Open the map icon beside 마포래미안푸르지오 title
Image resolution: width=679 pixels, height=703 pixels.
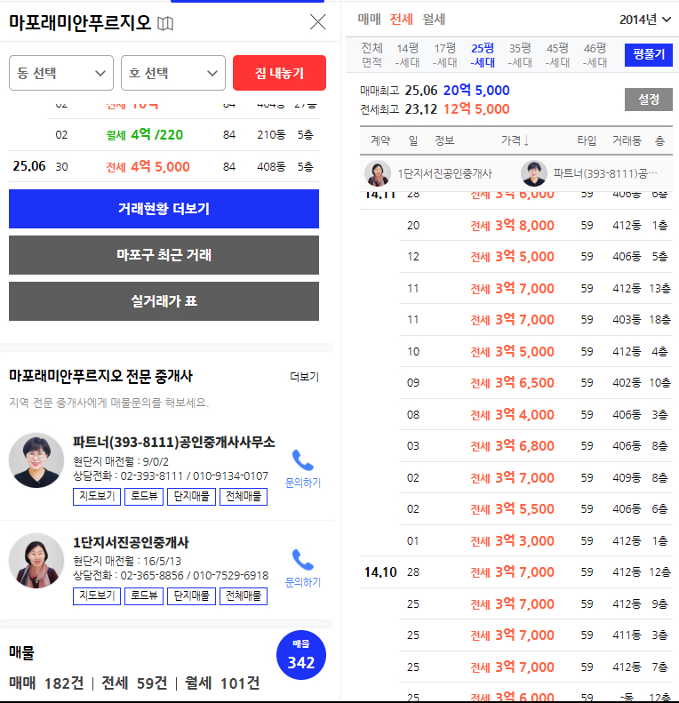pyautogui.click(x=165, y=23)
